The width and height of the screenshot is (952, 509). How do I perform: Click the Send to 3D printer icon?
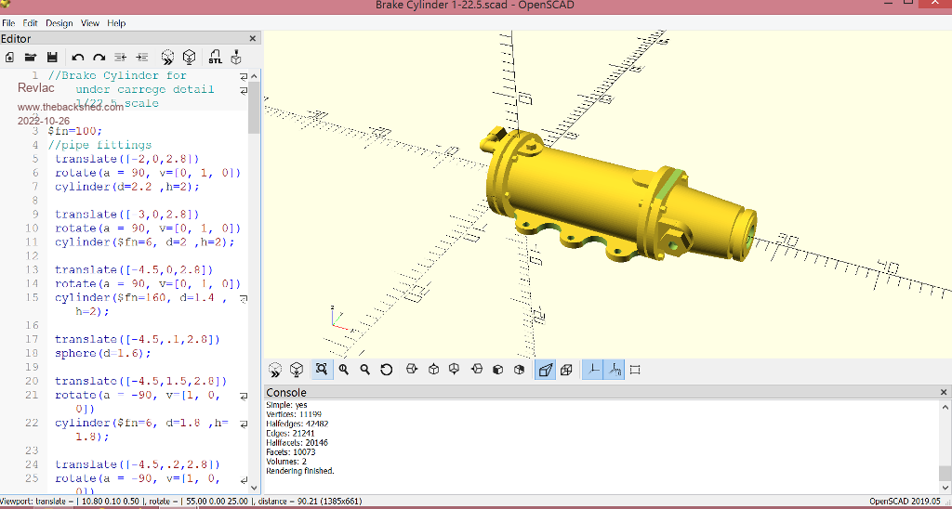click(x=236, y=58)
